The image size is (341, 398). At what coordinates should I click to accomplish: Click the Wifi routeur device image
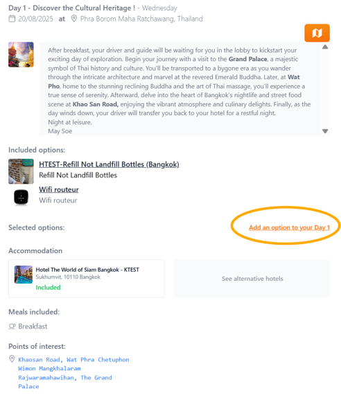pyautogui.click(x=21, y=197)
